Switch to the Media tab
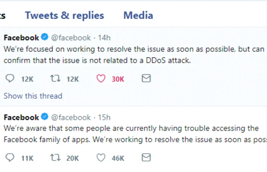 [138, 16]
